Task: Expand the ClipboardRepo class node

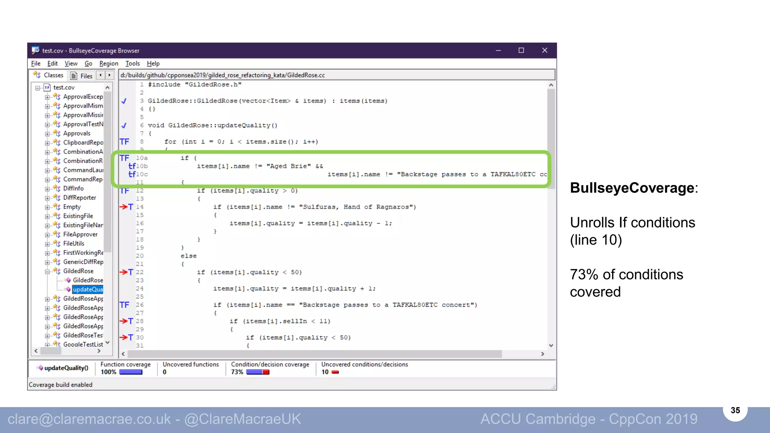Action: 47,143
